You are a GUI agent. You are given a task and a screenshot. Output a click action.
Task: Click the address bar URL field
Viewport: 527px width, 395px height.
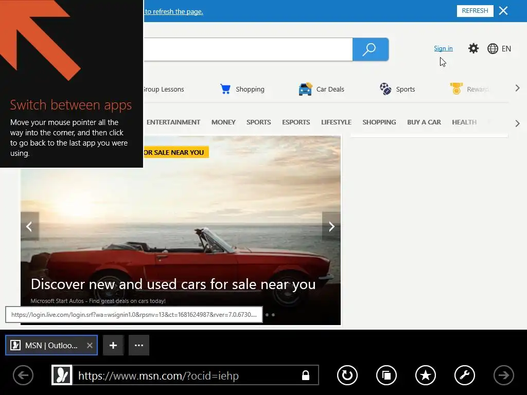pyautogui.click(x=185, y=375)
